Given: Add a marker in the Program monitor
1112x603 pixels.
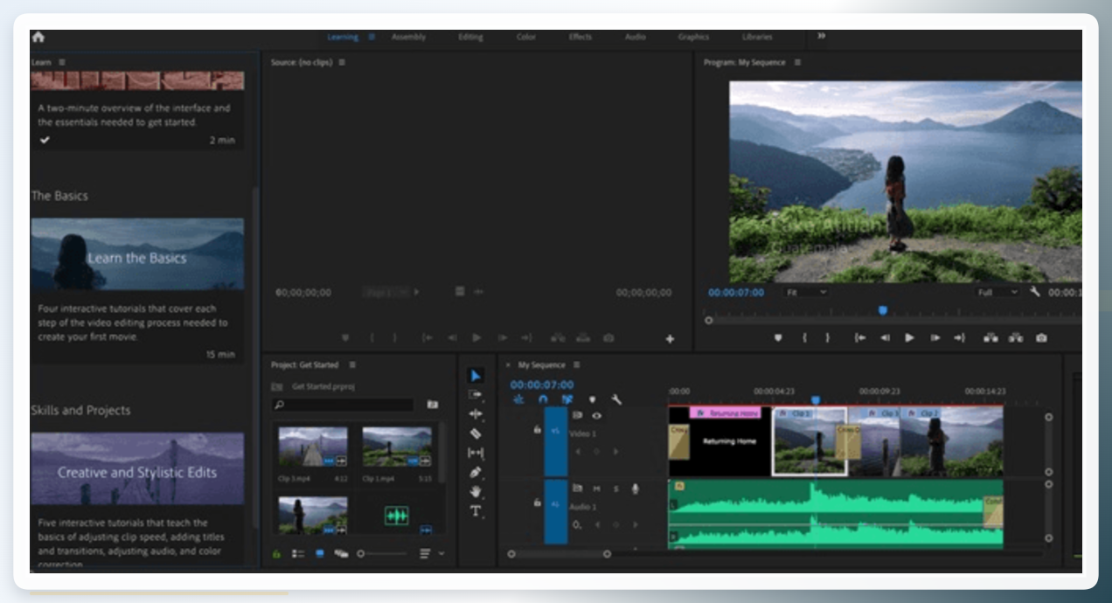Looking at the screenshot, I should 778,337.
